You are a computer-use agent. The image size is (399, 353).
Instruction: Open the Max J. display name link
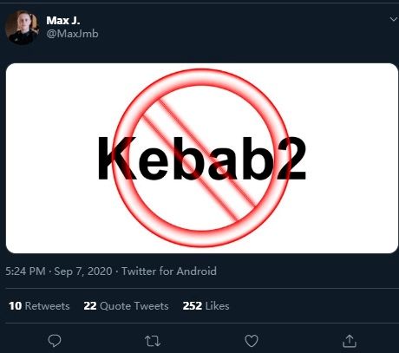tap(63, 20)
